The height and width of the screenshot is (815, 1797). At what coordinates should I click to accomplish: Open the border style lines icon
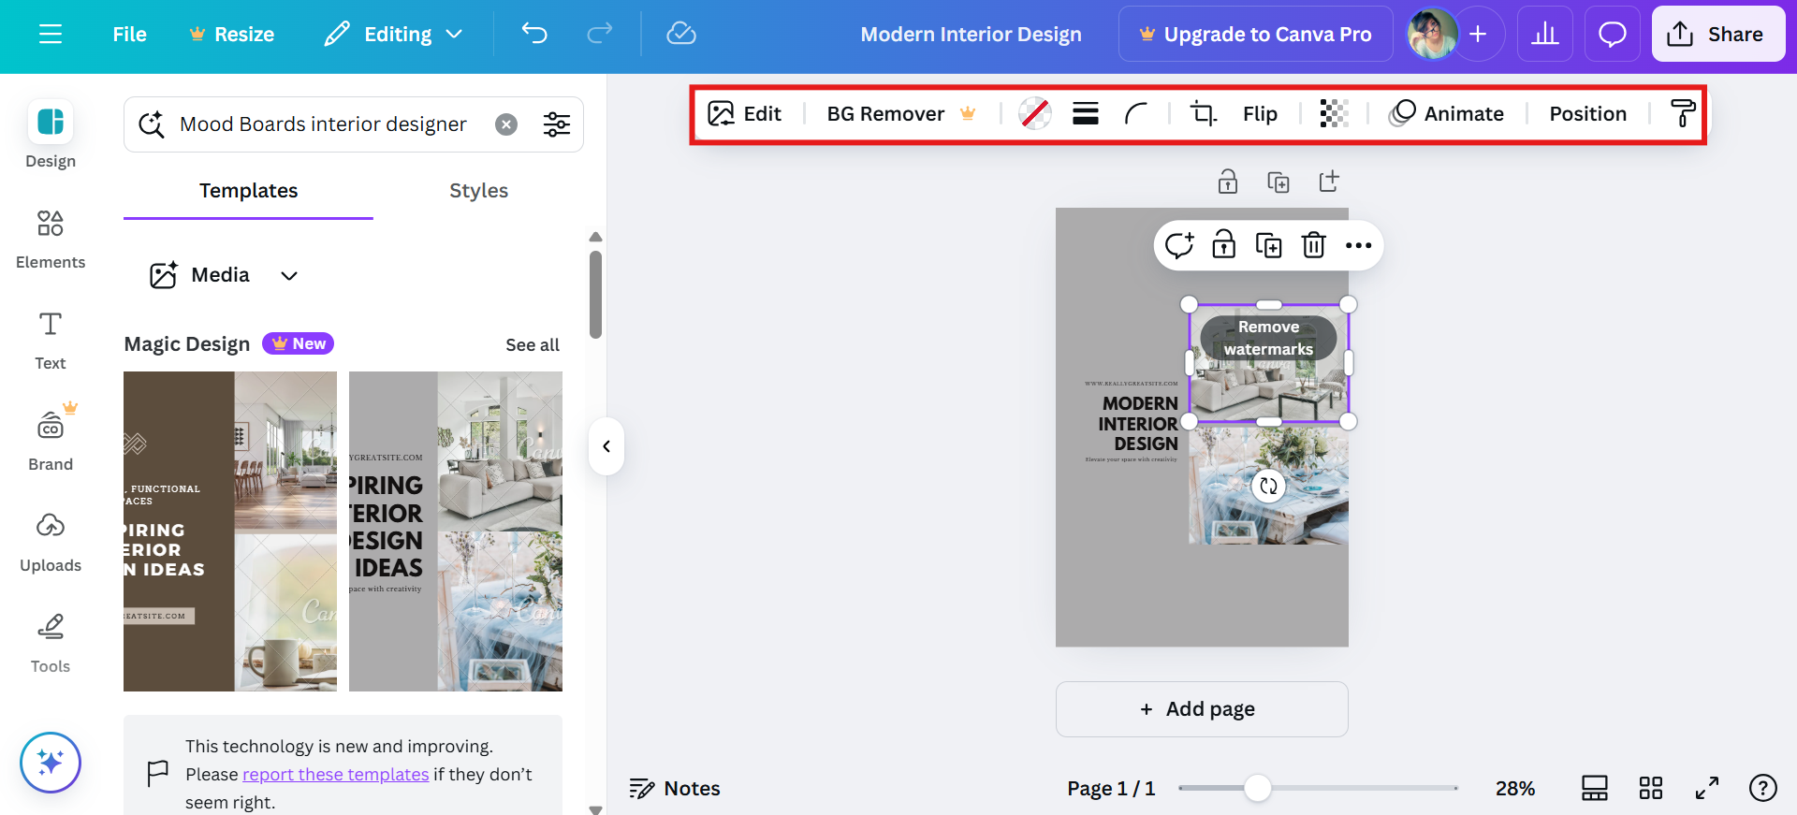[1086, 114]
